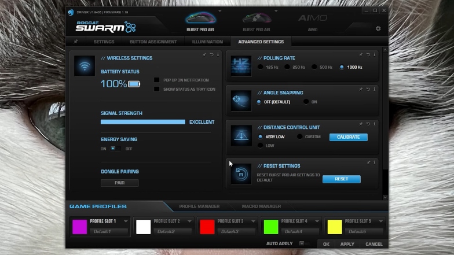Click the pin icon tab left of Settings

[x=75, y=42]
